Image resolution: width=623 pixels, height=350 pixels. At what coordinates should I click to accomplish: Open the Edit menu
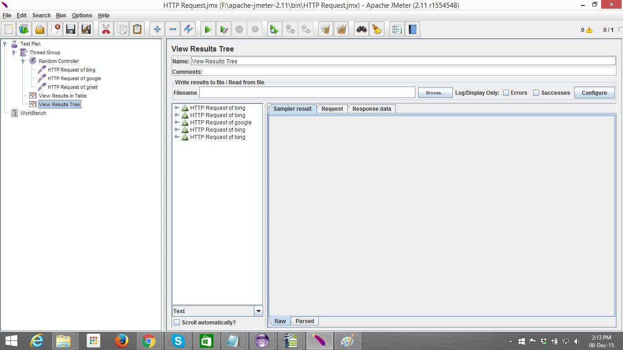click(x=21, y=15)
